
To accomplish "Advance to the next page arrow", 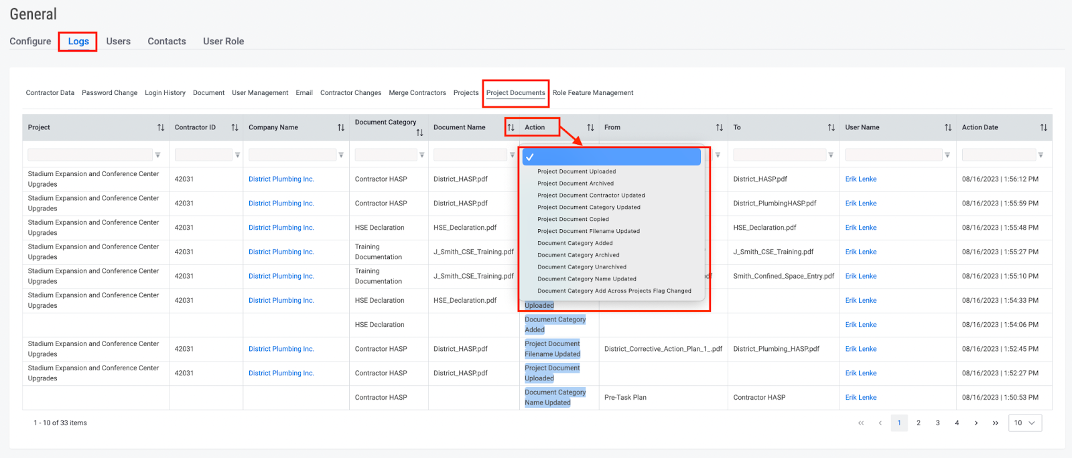I will (x=976, y=423).
